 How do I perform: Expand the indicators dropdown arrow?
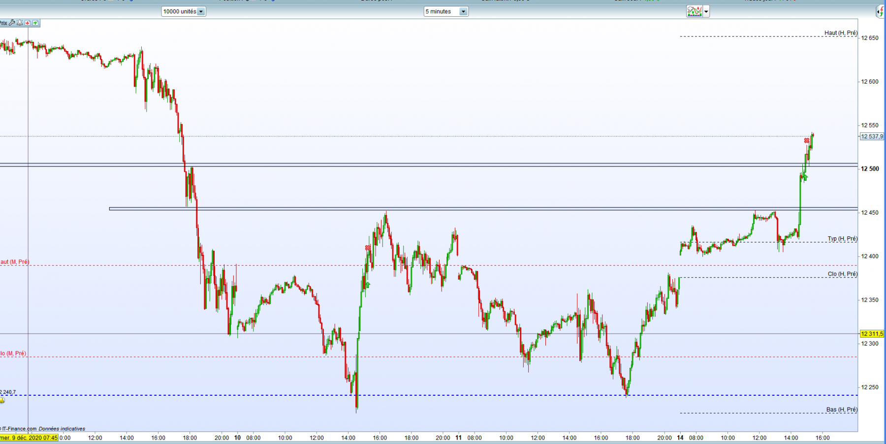point(706,11)
